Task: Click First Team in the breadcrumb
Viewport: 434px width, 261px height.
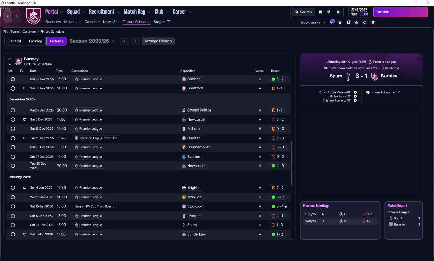Action: (x=11, y=32)
